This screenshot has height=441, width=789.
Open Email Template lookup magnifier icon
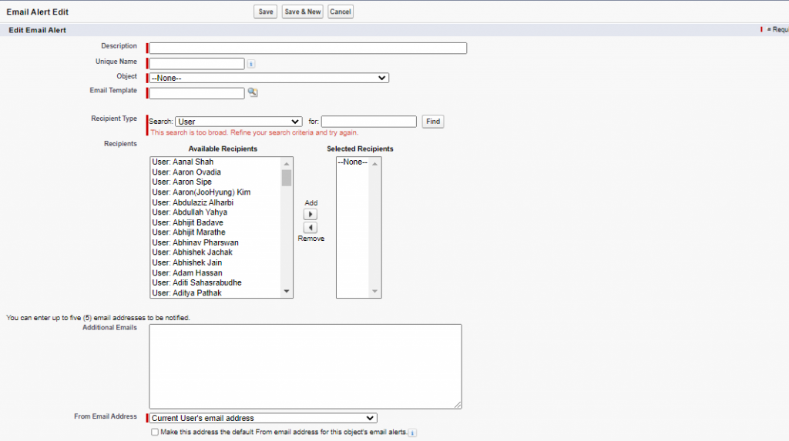pos(252,93)
